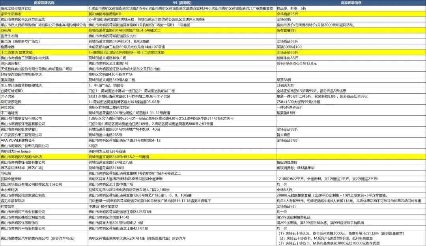Viewport: 426px width, 246px height.
Task: Click the 按促销优惠价 cell
Action: pos(351,163)
